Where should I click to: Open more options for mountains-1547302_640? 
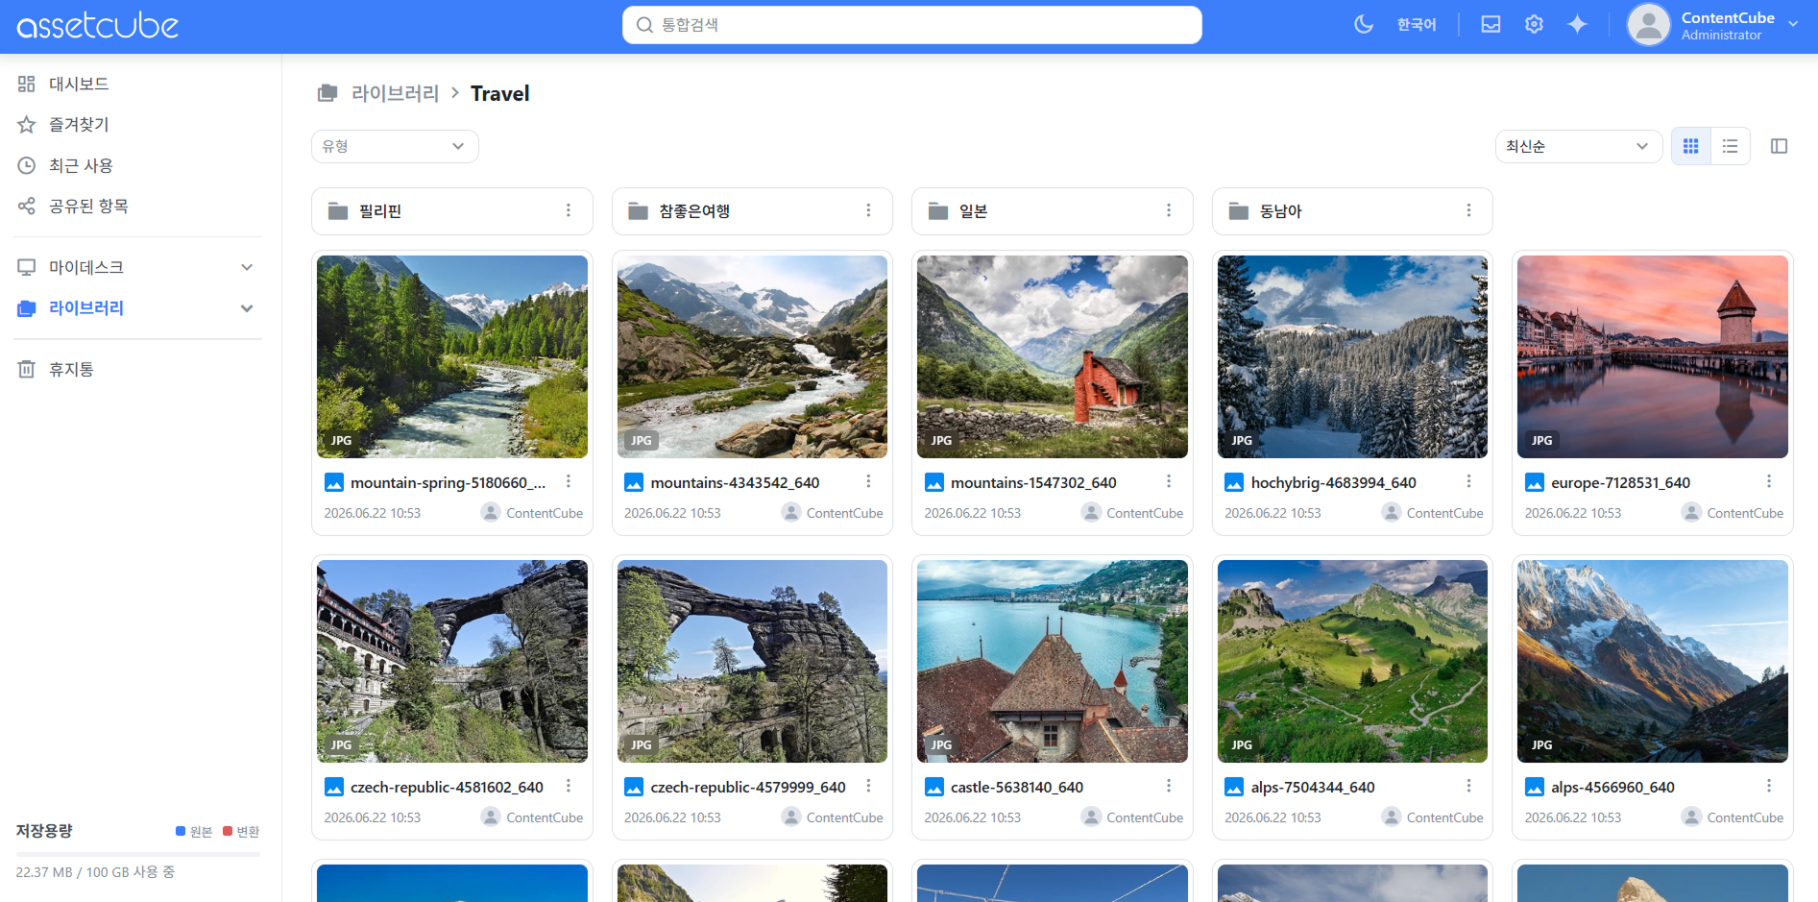(x=1169, y=481)
